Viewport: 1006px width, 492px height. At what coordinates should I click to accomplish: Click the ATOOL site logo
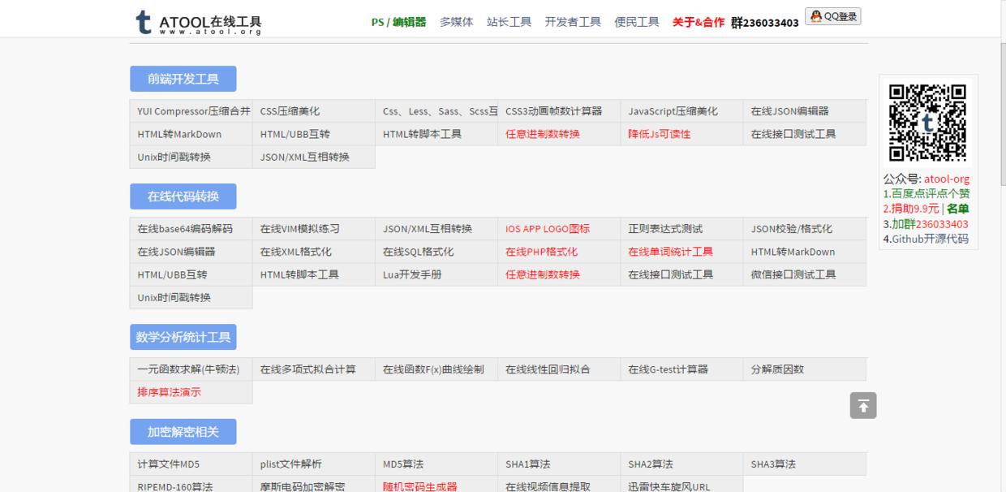pyautogui.click(x=197, y=23)
